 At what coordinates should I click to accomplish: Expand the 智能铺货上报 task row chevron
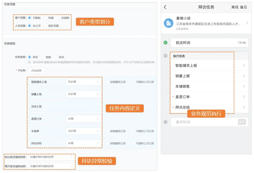click(245, 65)
